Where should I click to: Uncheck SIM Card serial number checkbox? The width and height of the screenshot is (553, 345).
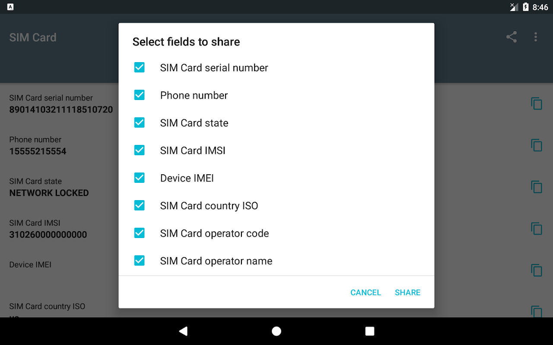pyautogui.click(x=139, y=67)
